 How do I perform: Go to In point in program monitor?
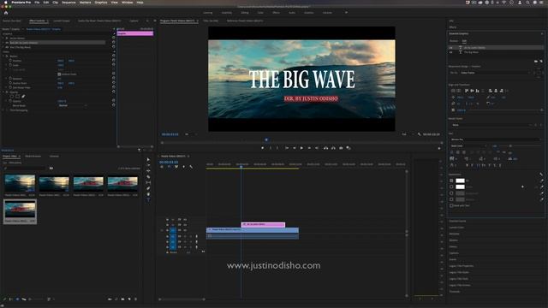click(287, 148)
